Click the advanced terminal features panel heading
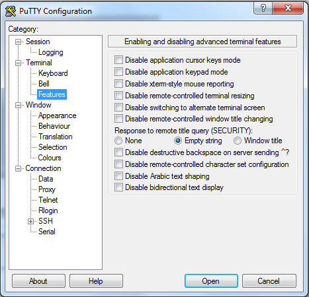 202,42
